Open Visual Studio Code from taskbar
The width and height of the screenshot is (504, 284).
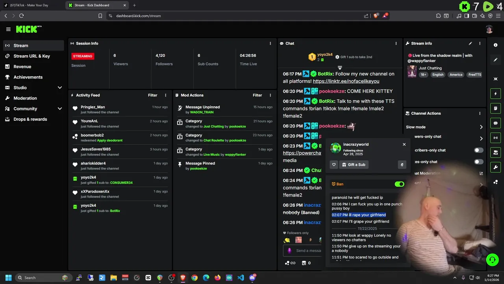(x=241, y=278)
